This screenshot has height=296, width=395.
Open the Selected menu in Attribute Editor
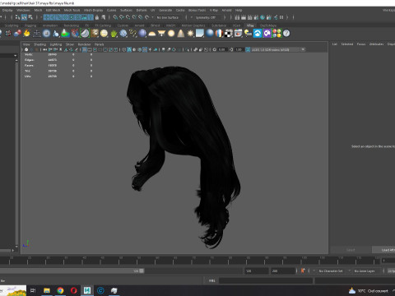point(347,44)
